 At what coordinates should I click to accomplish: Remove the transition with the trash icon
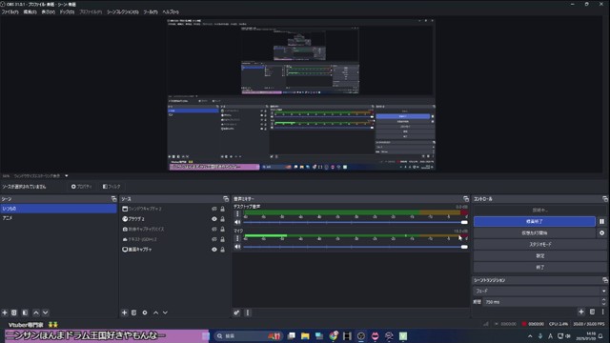pyautogui.click(x=592, y=312)
